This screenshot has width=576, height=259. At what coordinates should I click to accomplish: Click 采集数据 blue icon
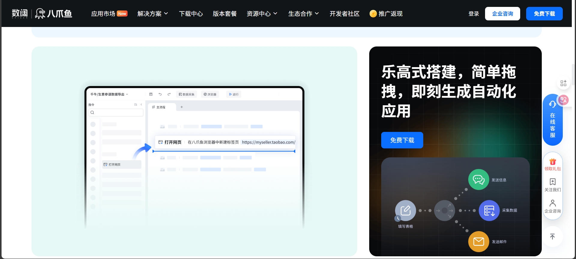(x=489, y=210)
